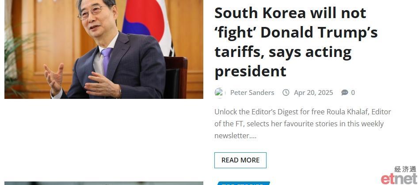Open the 'South Korea will not fight' headline
The width and height of the screenshot is (419, 185).
click(296, 42)
